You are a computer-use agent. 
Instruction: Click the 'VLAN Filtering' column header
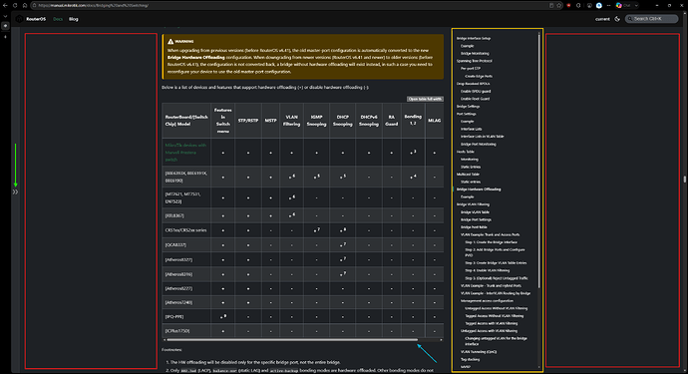(x=292, y=121)
